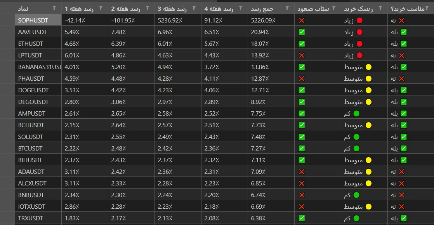Click the red X in BNBUSDT شتاب صعود cell
434x225 pixels.
tap(302, 195)
